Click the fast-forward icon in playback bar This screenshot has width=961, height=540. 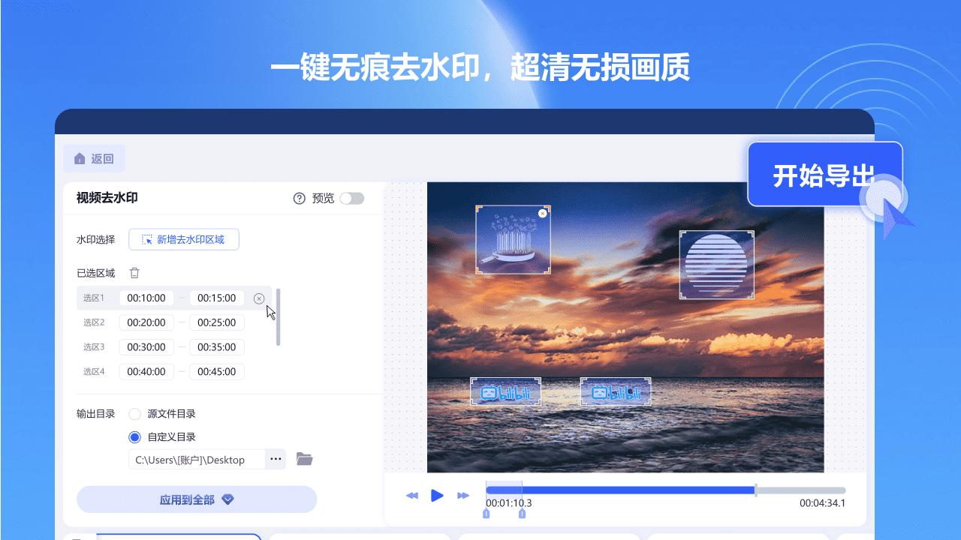pos(463,495)
